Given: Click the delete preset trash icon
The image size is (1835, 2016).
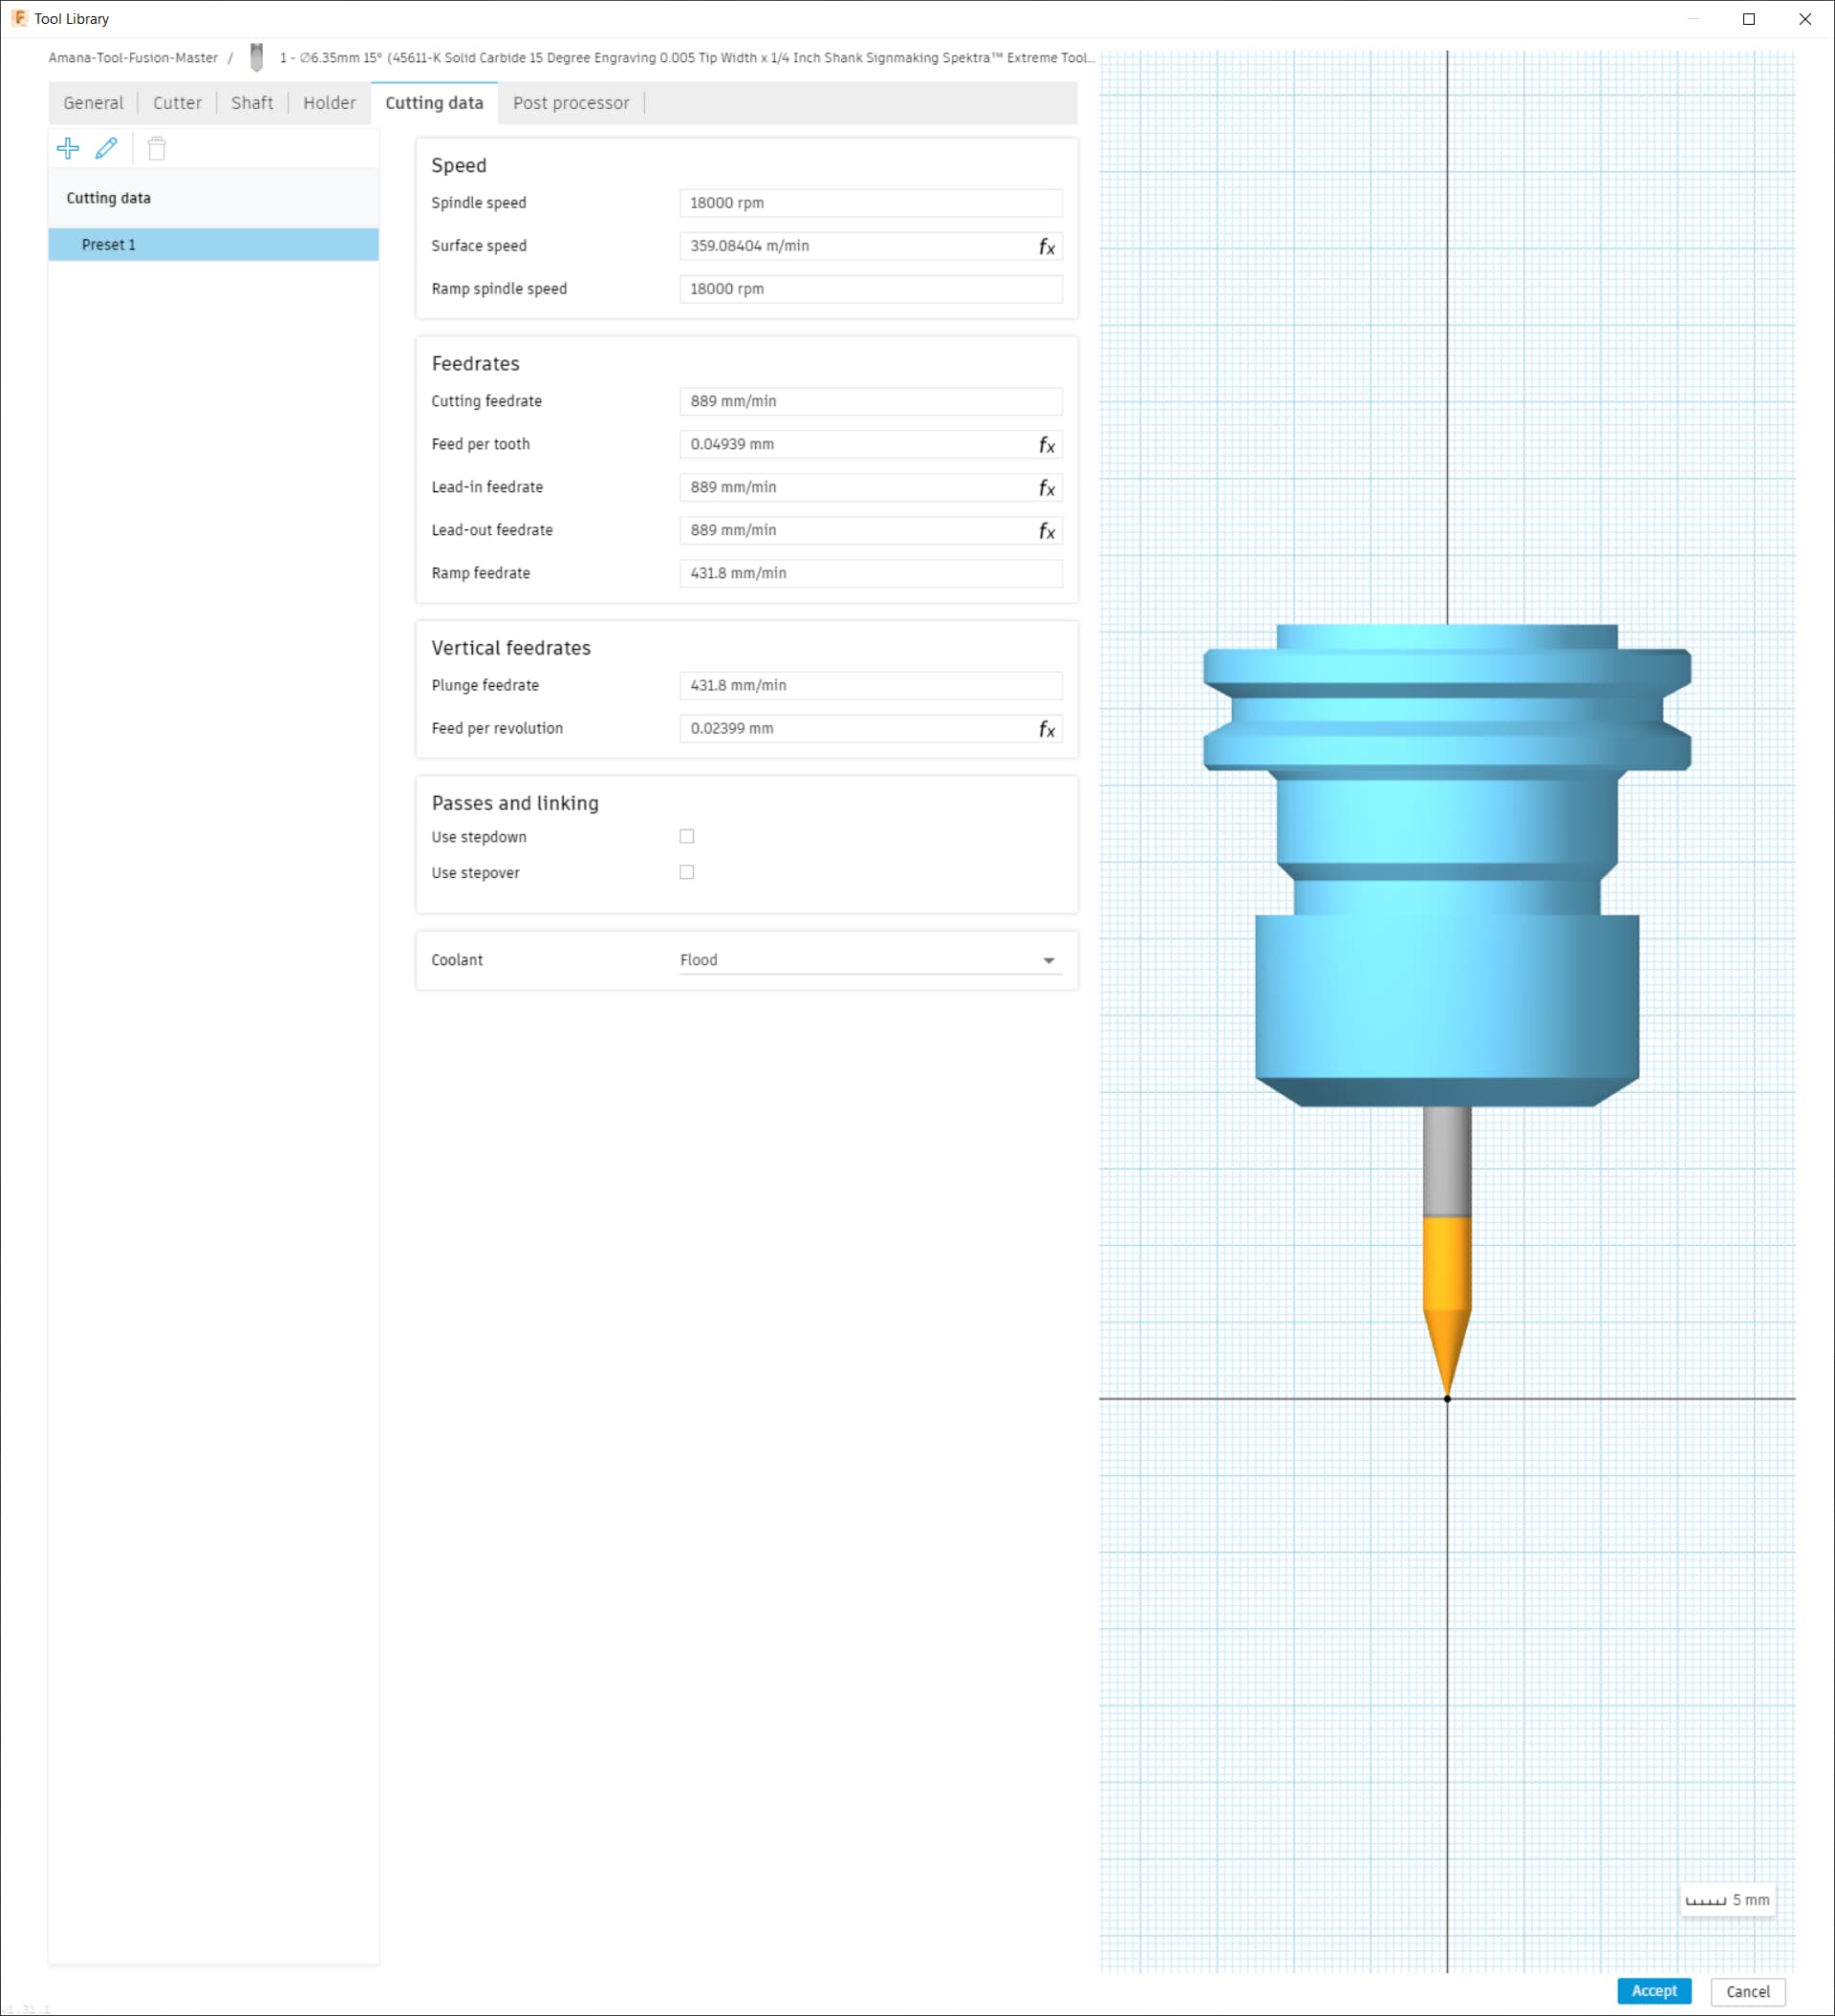Looking at the screenshot, I should 156,149.
